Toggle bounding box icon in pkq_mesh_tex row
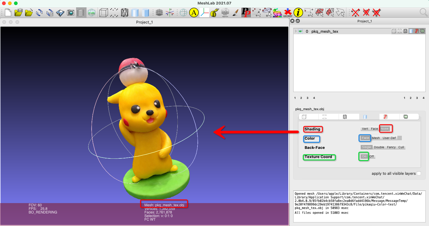429x226 pixels. 394,31
